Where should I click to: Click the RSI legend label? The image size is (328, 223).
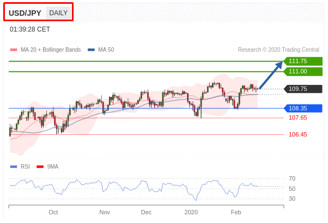coord(25,166)
